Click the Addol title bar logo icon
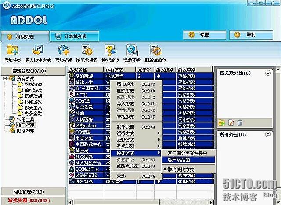 click(7, 6)
